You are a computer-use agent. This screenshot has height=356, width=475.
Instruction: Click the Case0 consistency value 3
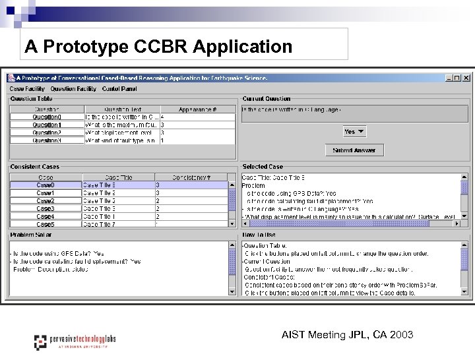[191, 185]
